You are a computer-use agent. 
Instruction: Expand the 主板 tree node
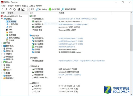2,43
